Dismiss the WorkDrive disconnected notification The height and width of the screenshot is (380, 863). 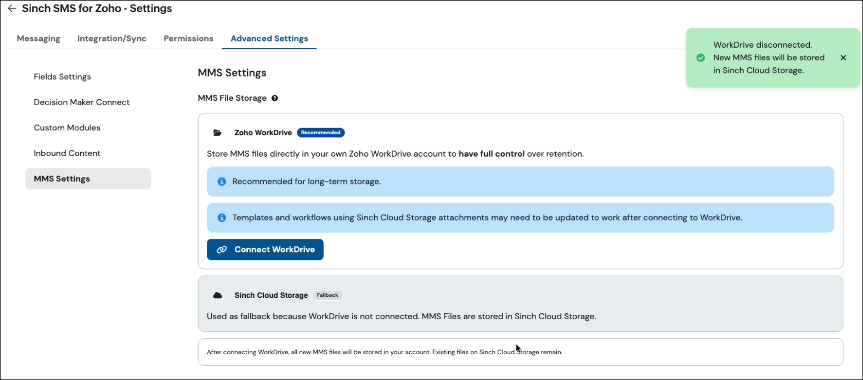(x=843, y=57)
